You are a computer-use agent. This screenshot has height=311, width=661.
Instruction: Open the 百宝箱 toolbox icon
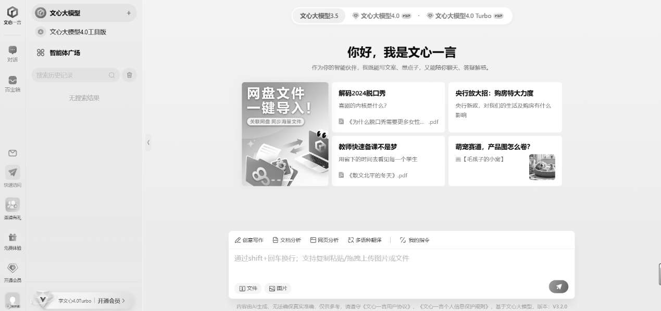(x=13, y=80)
